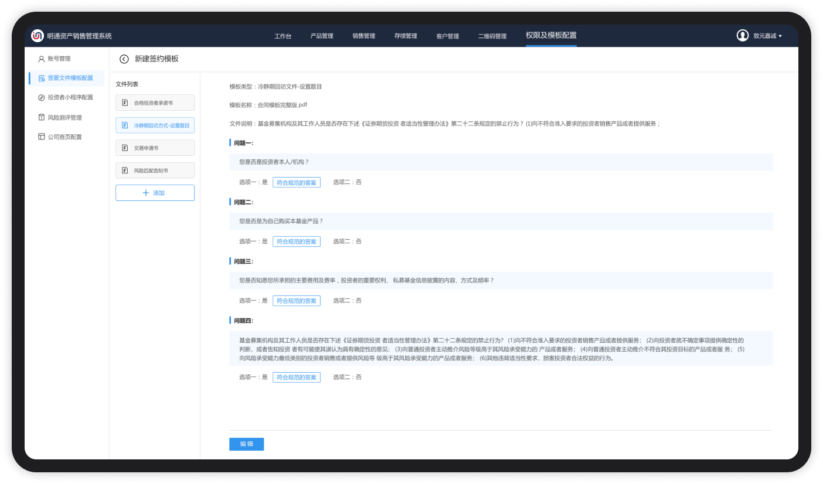The image size is (823, 484).
Task: Go to the 二维码管理 tab
Action: 492,36
